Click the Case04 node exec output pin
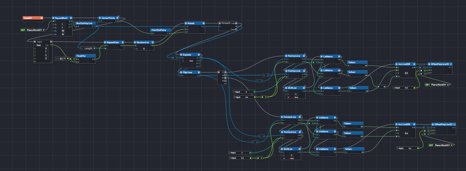The image size is (466, 171). coord(41,18)
